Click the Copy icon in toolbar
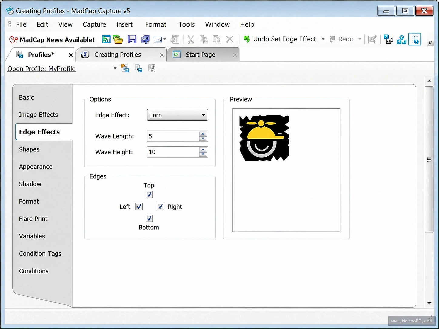Screen dimensions: 439x329 [204, 39]
